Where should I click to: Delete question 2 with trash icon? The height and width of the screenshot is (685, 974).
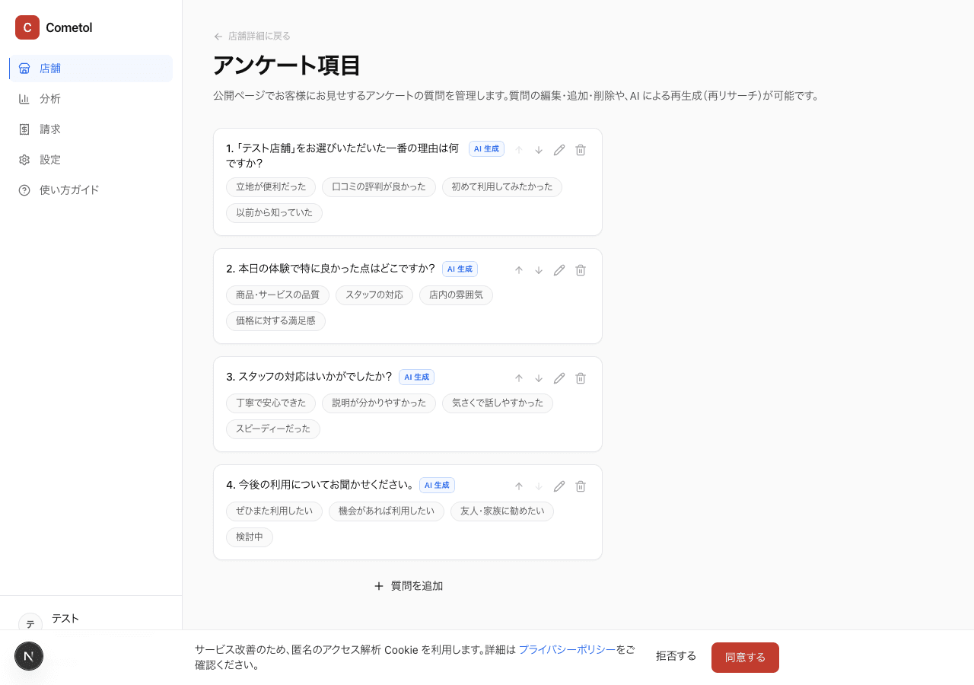581,270
